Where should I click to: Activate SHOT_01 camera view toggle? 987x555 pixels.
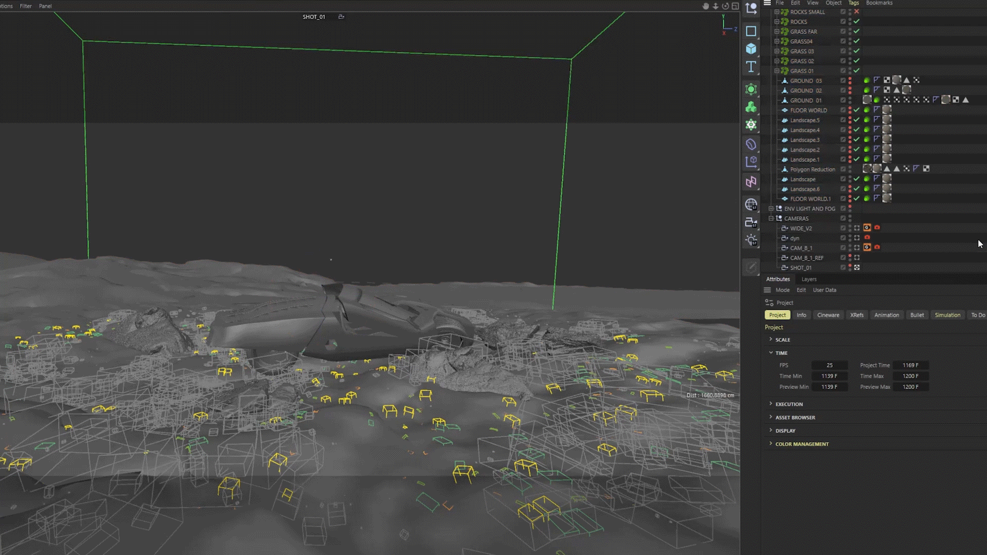click(857, 267)
